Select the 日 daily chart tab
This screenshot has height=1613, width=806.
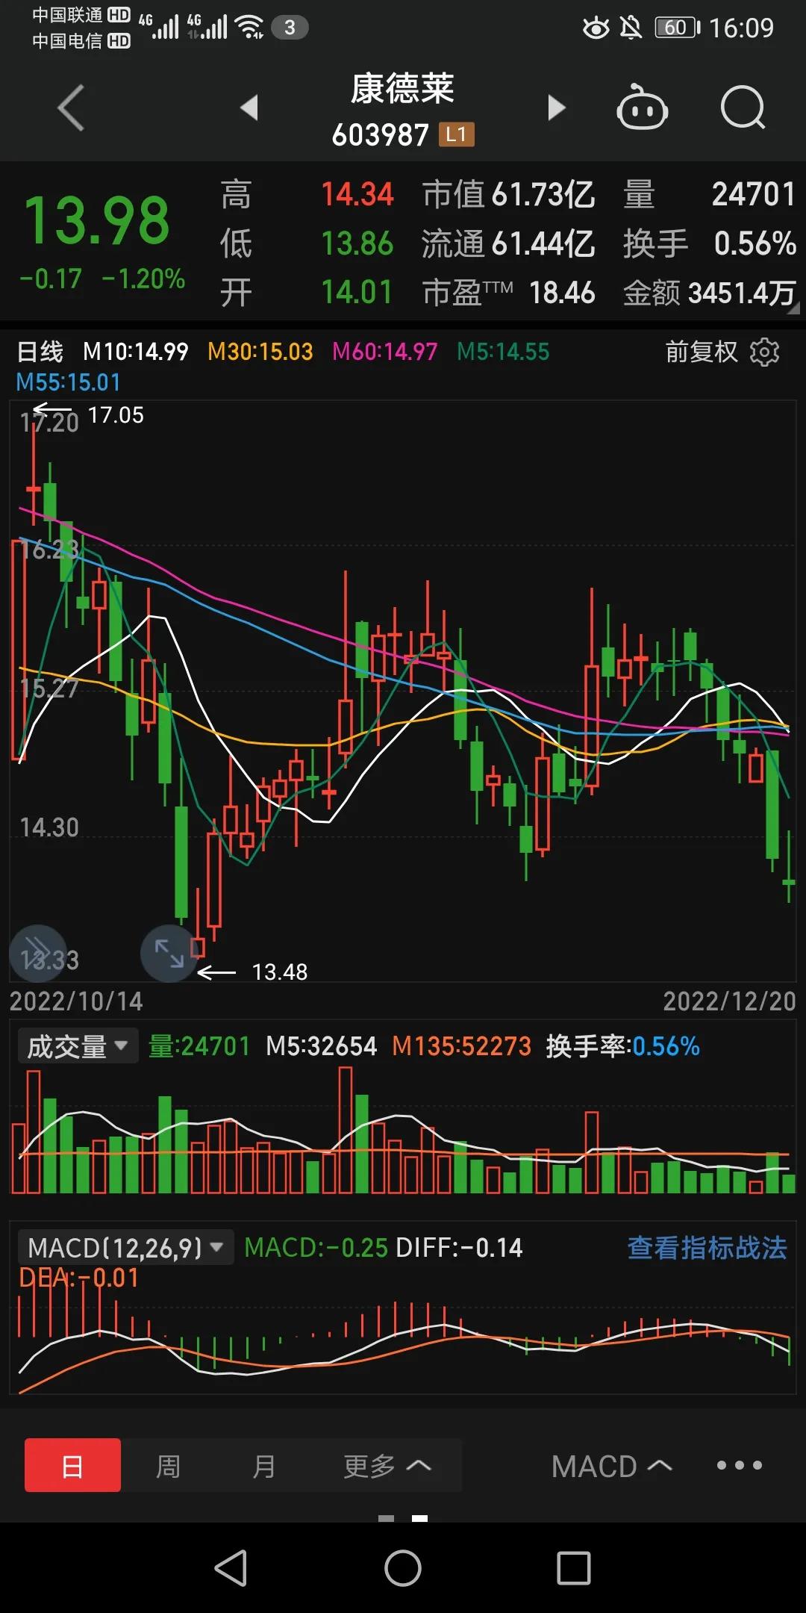72,1466
